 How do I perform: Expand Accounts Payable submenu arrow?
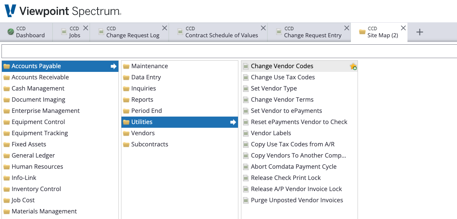click(x=114, y=66)
